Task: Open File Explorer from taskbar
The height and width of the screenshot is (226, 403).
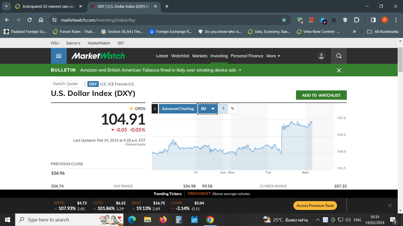Action: 147,220
